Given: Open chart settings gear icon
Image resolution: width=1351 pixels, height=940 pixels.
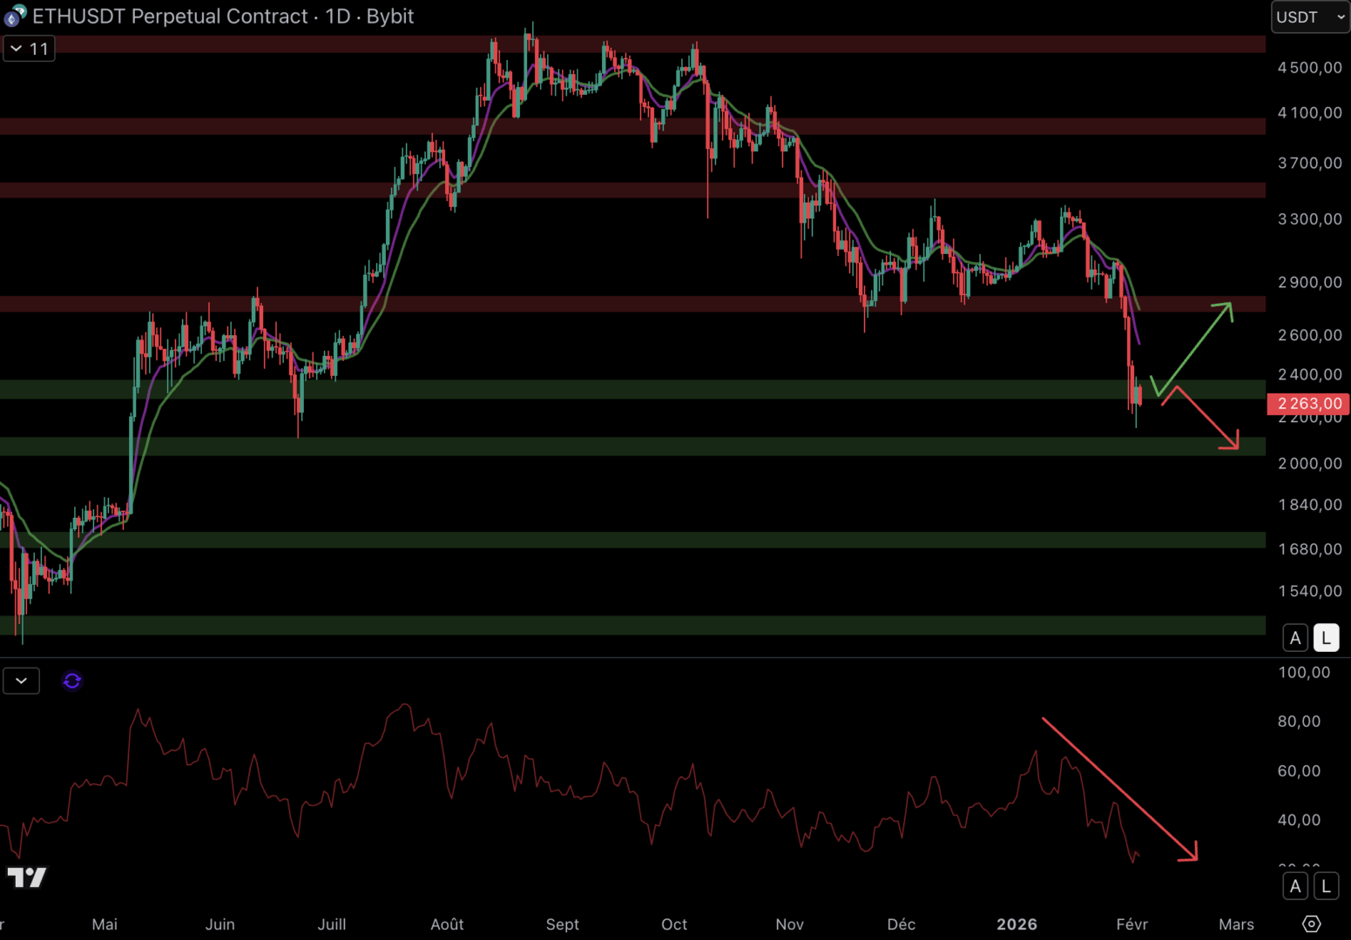Looking at the screenshot, I should tap(1311, 923).
